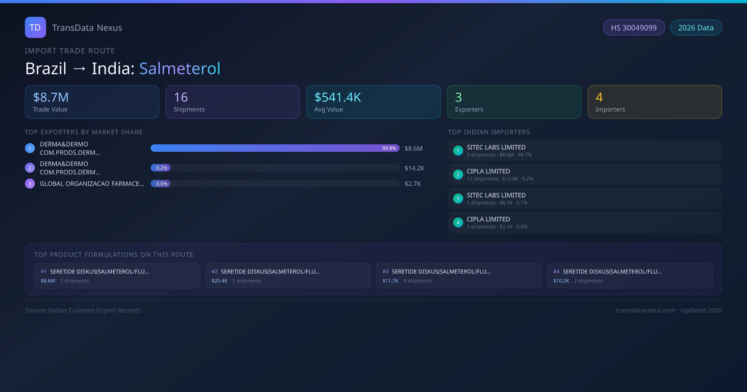
Task: Click the 99.8% market share bar
Action: point(275,148)
